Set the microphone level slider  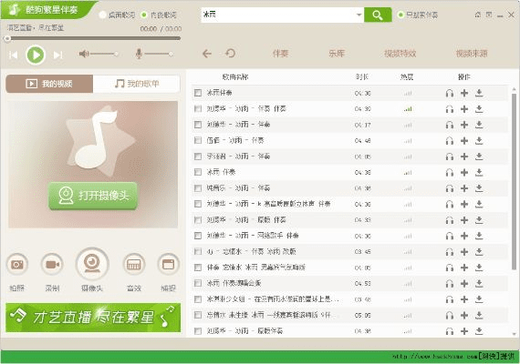tap(159, 54)
